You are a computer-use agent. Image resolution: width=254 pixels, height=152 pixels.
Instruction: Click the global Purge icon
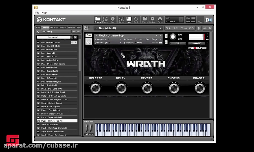160,20
